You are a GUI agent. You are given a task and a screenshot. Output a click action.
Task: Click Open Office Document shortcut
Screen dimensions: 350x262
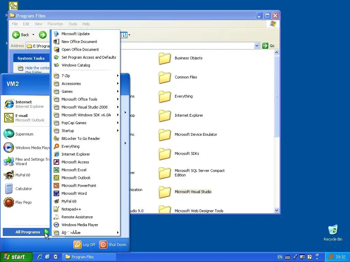[x=86, y=49]
